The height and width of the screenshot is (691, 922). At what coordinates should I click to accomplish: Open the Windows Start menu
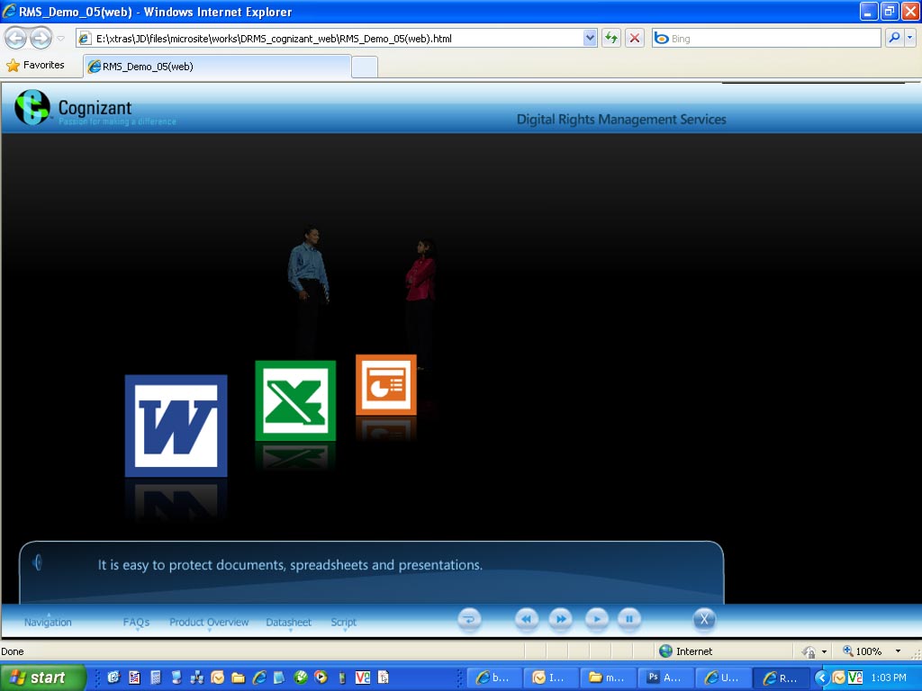click(x=43, y=678)
